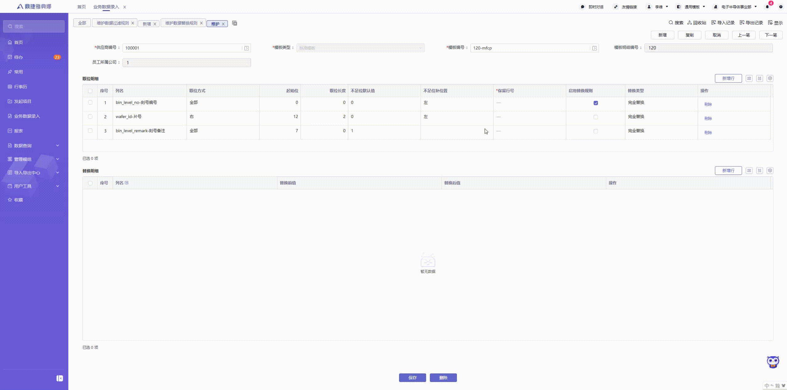Screen dimensions: 787x390
Task: Open the settings gear for 取位明细 table
Action: coord(770,78)
